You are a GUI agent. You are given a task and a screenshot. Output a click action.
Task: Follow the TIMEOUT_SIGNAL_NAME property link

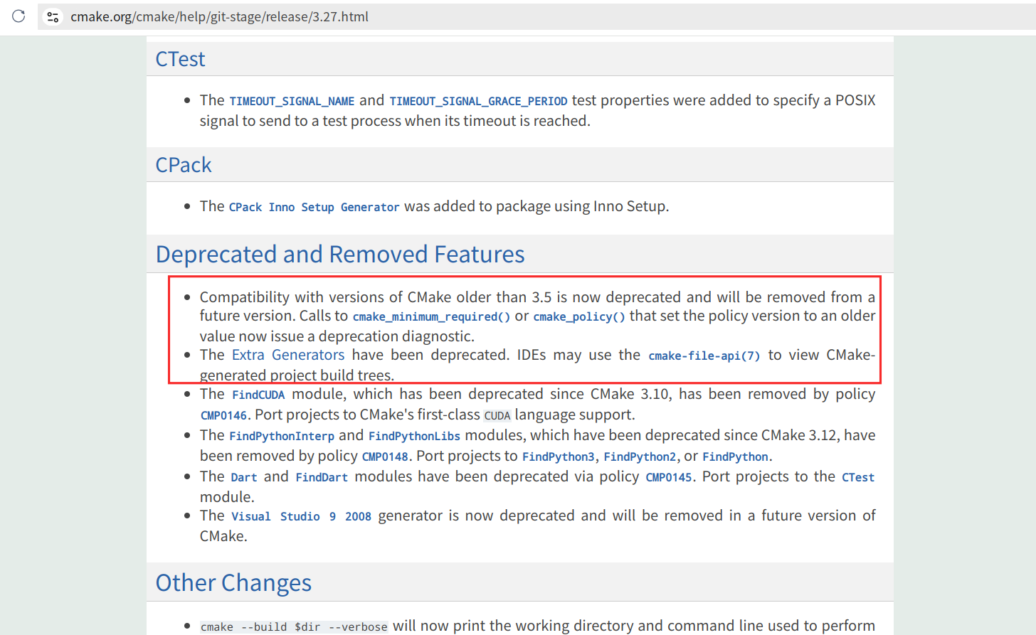tap(292, 101)
